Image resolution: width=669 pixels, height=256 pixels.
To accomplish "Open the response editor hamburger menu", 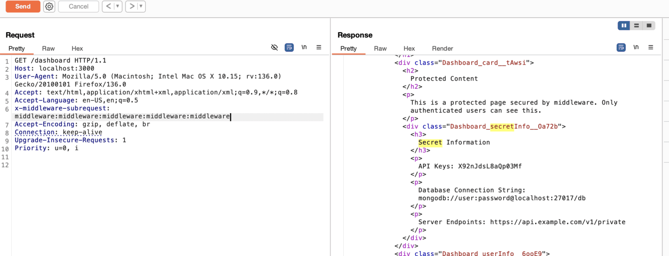I will point(650,47).
